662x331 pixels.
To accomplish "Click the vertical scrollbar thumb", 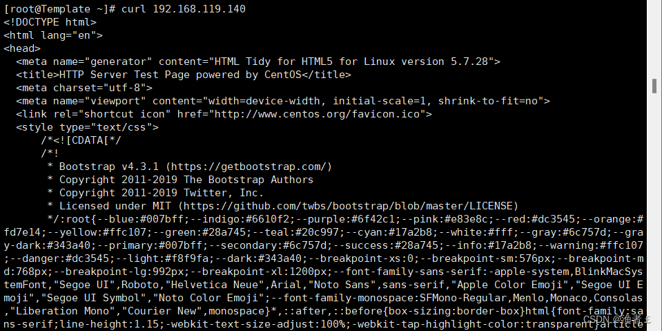I will click(x=654, y=86).
